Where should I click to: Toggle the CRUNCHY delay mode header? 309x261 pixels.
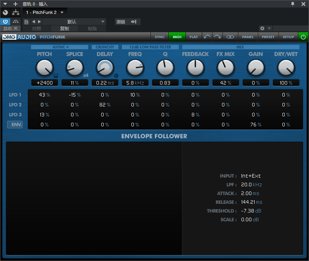pos(105,47)
